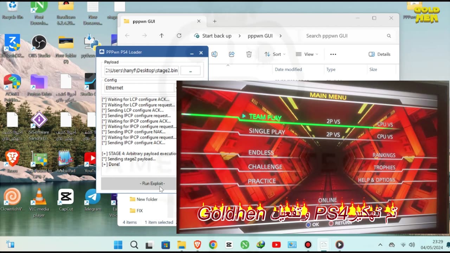Add a new tab in File Explorer
The image size is (450, 253).
pyautogui.click(x=214, y=21)
